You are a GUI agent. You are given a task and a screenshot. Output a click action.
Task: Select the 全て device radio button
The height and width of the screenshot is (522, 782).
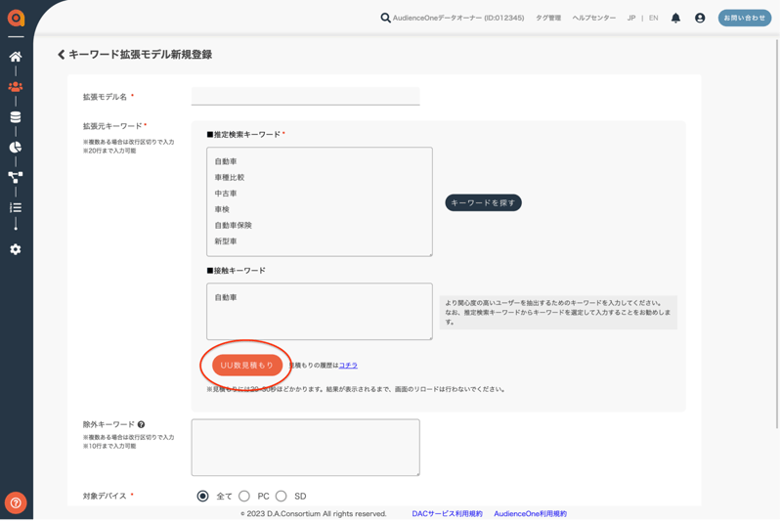click(x=203, y=496)
